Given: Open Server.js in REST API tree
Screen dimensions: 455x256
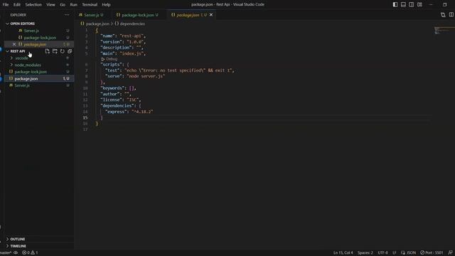Looking at the screenshot, I should 22,85.
